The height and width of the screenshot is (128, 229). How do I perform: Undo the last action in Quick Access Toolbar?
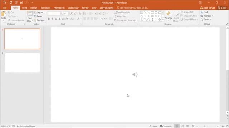5,2
